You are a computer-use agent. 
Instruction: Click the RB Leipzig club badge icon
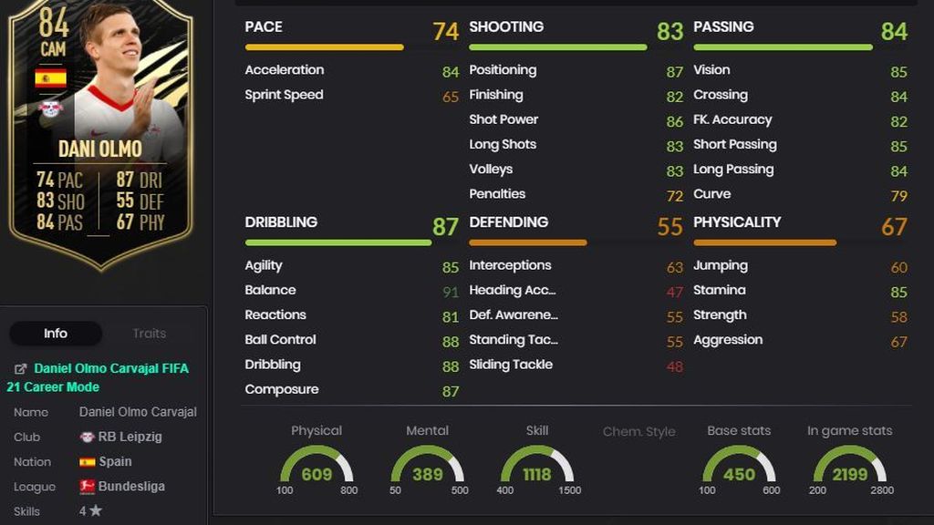[x=87, y=437]
